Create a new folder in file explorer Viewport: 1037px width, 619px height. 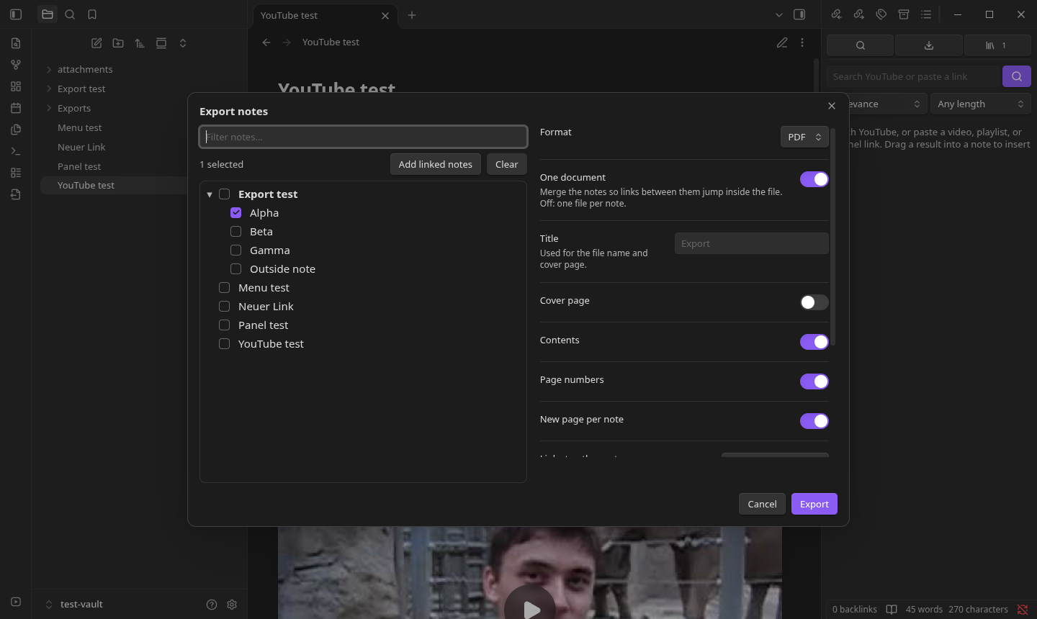click(x=118, y=43)
